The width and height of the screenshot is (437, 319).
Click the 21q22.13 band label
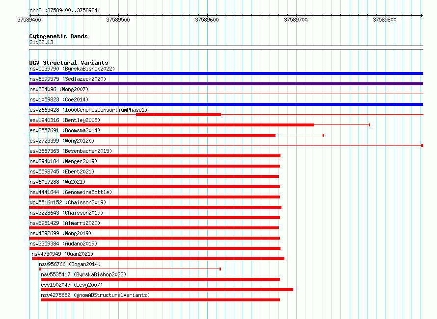tap(41, 42)
